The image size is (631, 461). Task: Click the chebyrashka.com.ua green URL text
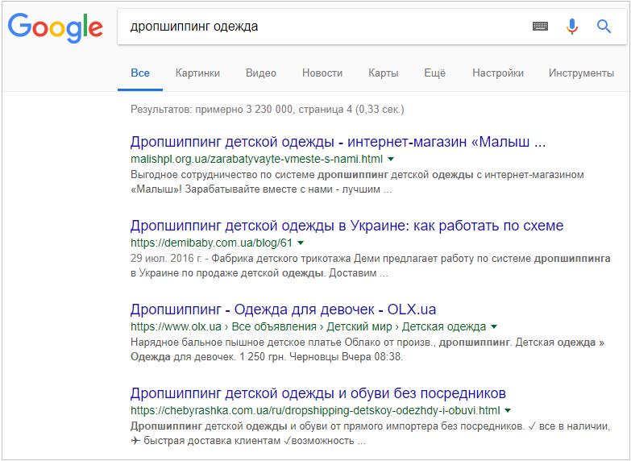pos(316,410)
